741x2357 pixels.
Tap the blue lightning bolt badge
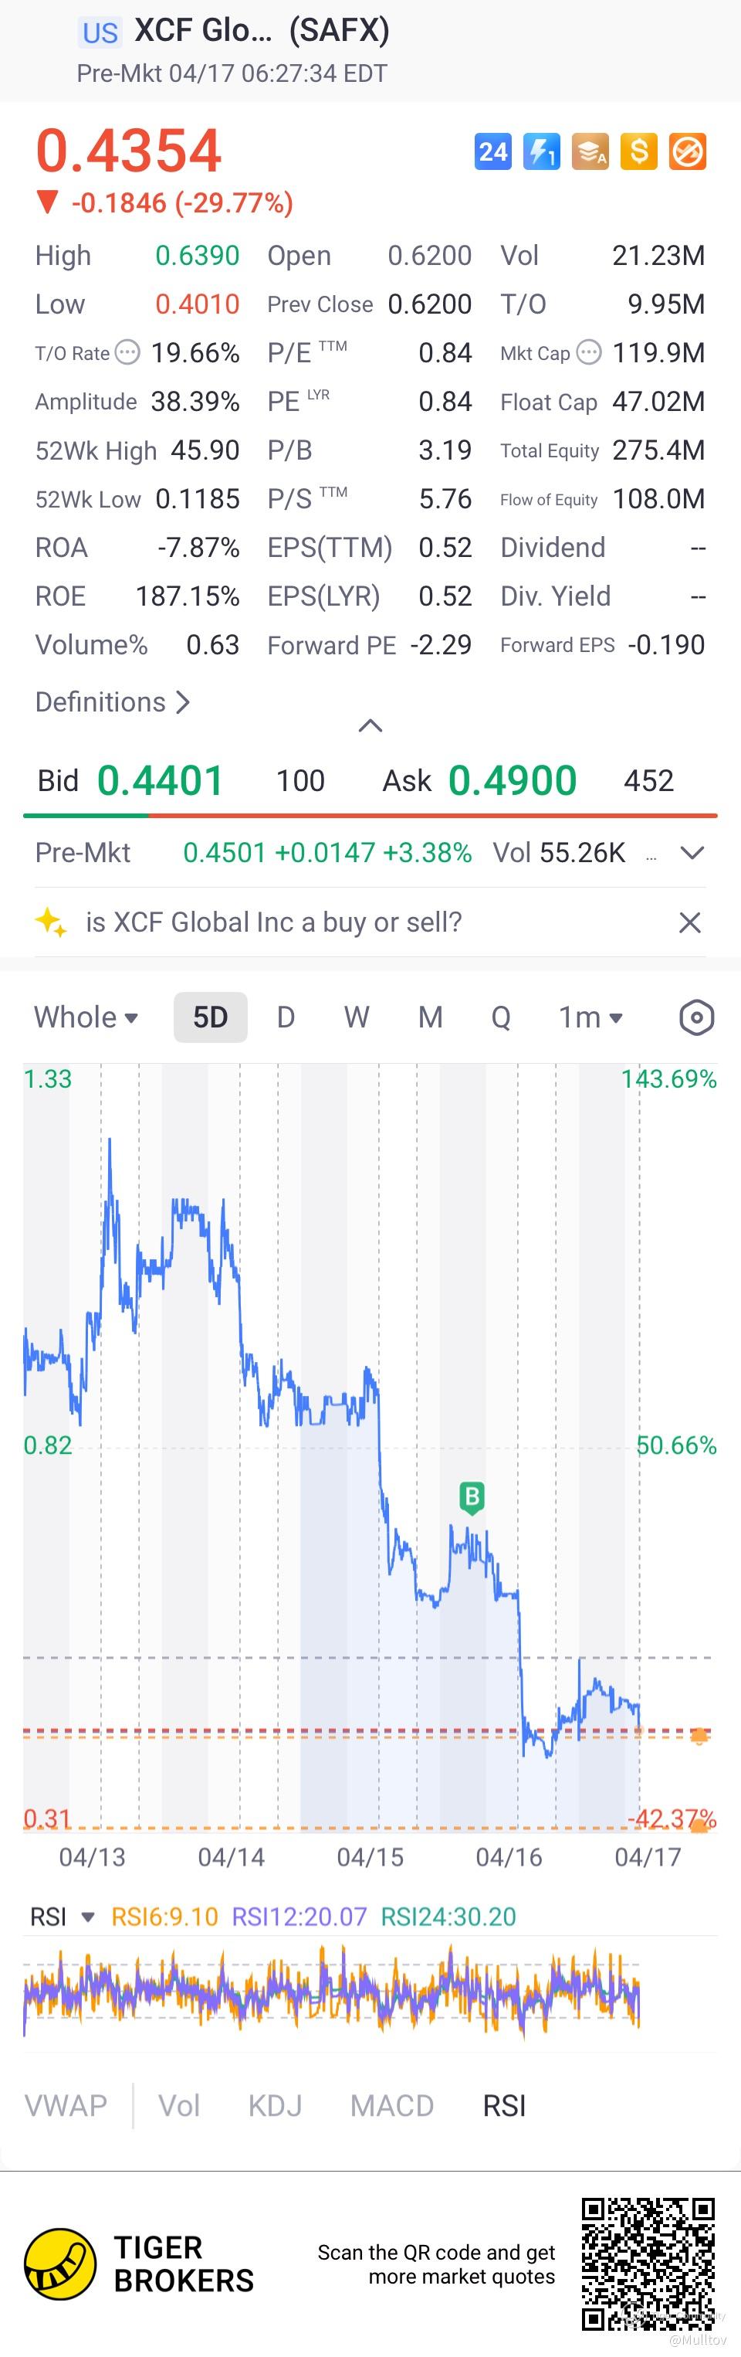pyautogui.click(x=541, y=152)
